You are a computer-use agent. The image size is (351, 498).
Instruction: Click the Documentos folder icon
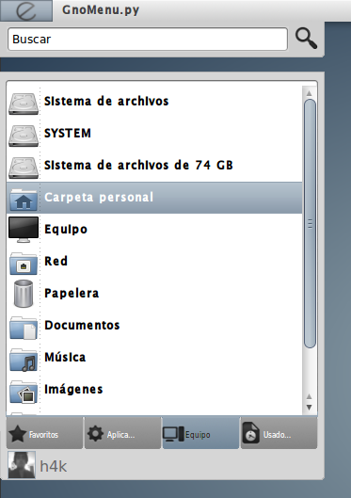tap(24, 328)
